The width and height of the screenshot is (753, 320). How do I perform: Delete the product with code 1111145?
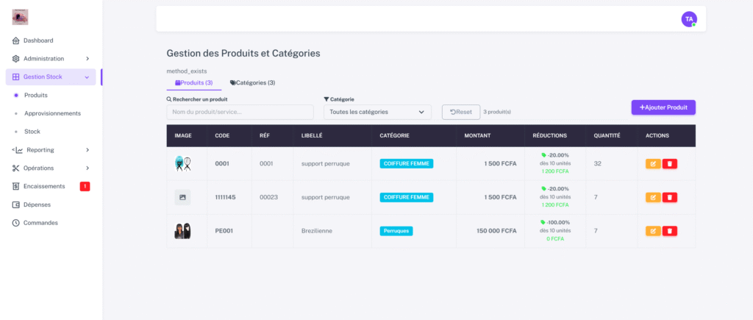669,197
